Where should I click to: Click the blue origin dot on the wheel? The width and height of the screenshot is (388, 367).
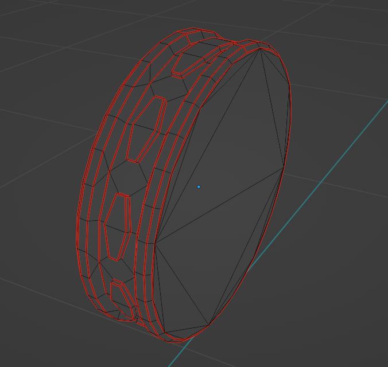tap(199, 187)
